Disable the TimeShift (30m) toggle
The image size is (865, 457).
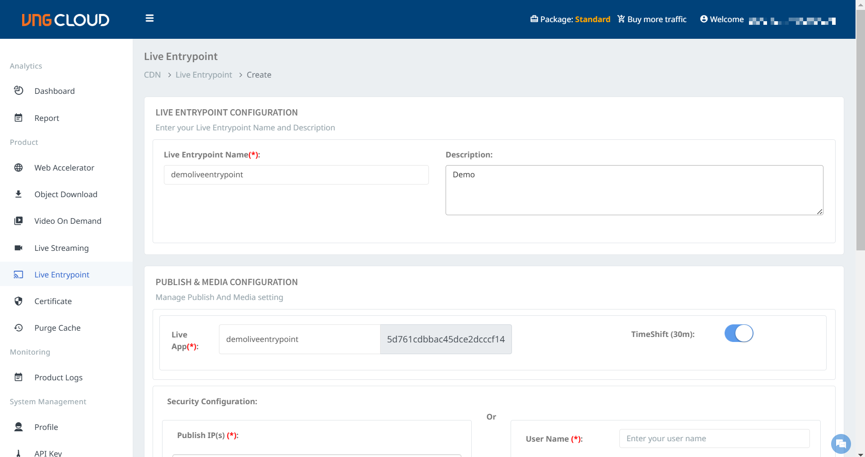click(x=739, y=334)
